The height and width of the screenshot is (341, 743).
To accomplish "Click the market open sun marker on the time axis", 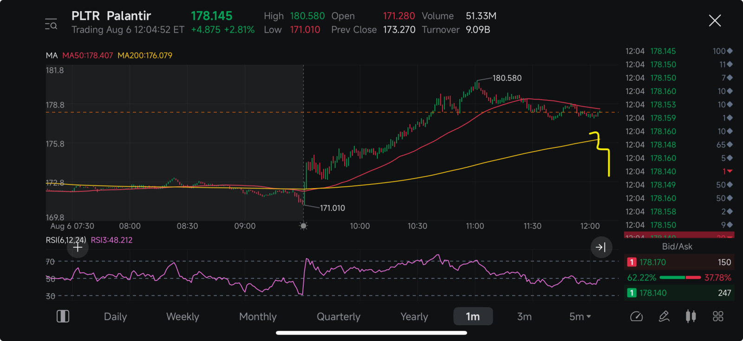I will coord(303,226).
